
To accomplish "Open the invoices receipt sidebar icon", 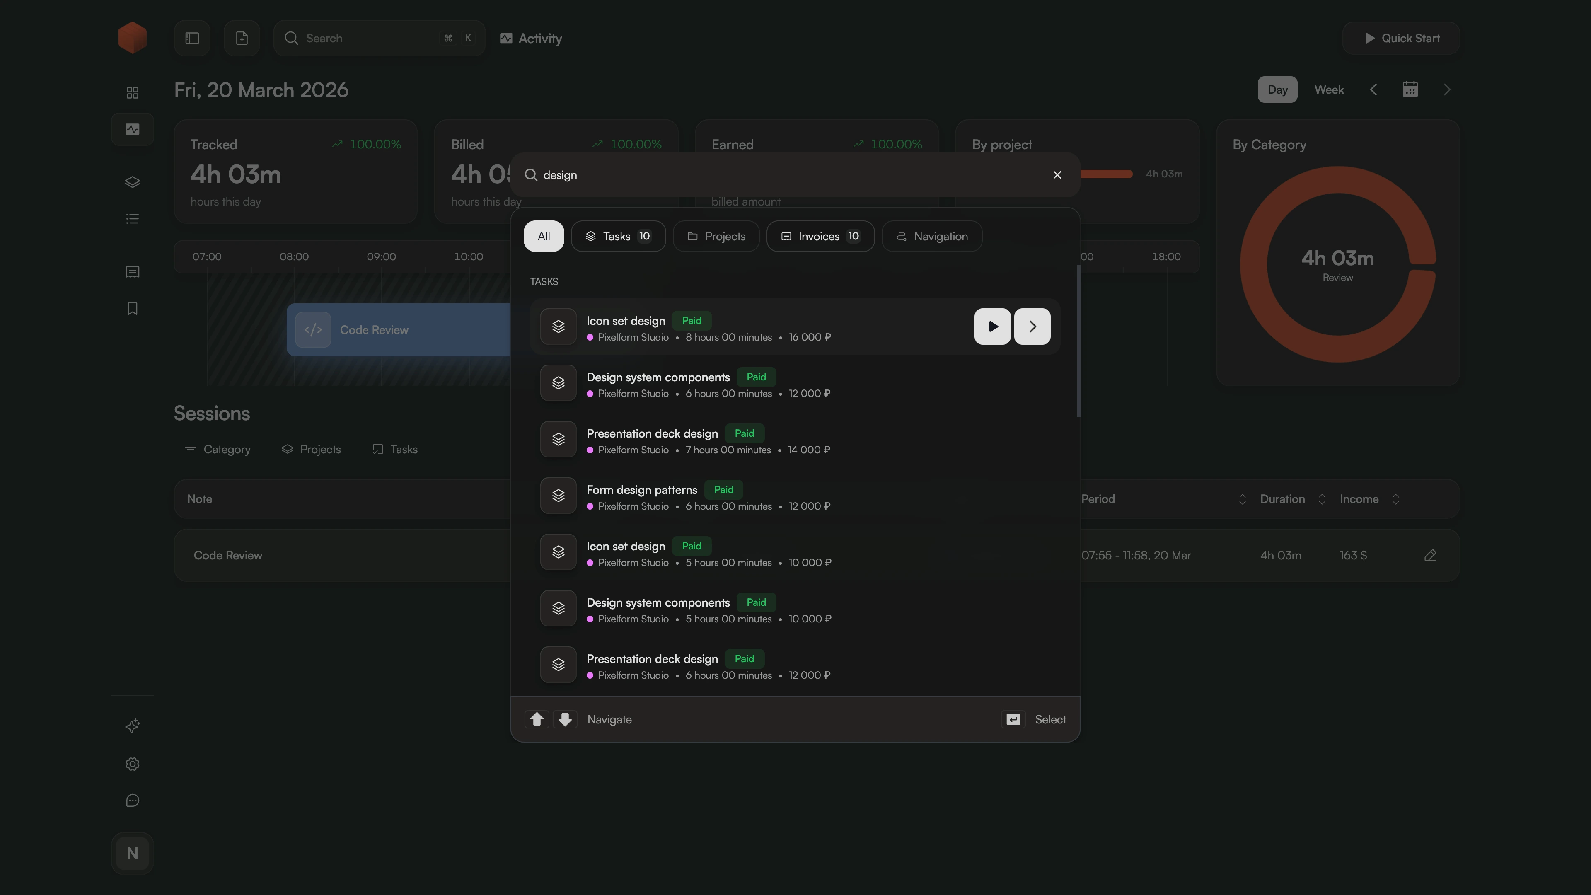I will pyautogui.click(x=132, y=272).
